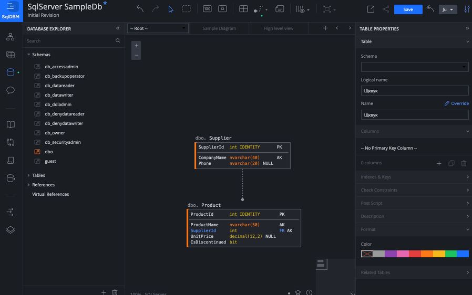Click the Name input field

(x=415, y=114)
